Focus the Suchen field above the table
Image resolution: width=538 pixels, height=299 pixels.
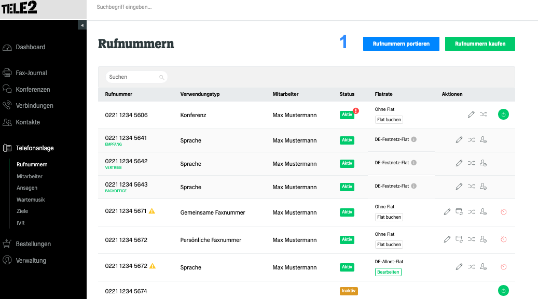[136, 77]
